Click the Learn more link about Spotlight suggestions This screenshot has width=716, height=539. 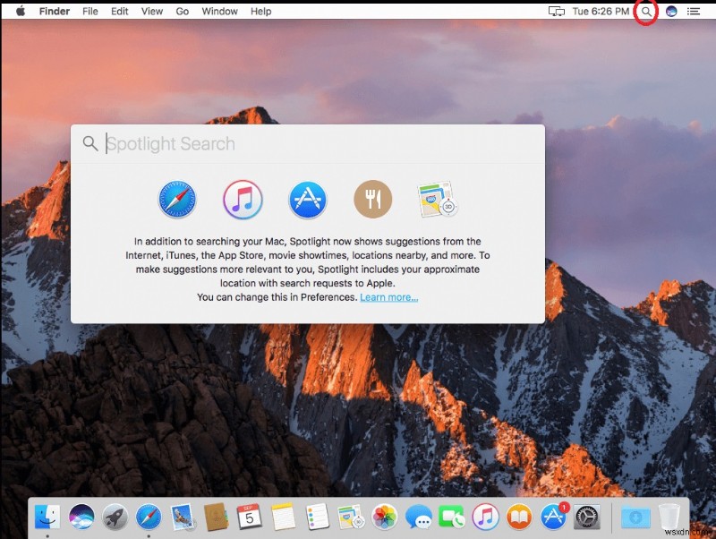(x=388, y=297)
